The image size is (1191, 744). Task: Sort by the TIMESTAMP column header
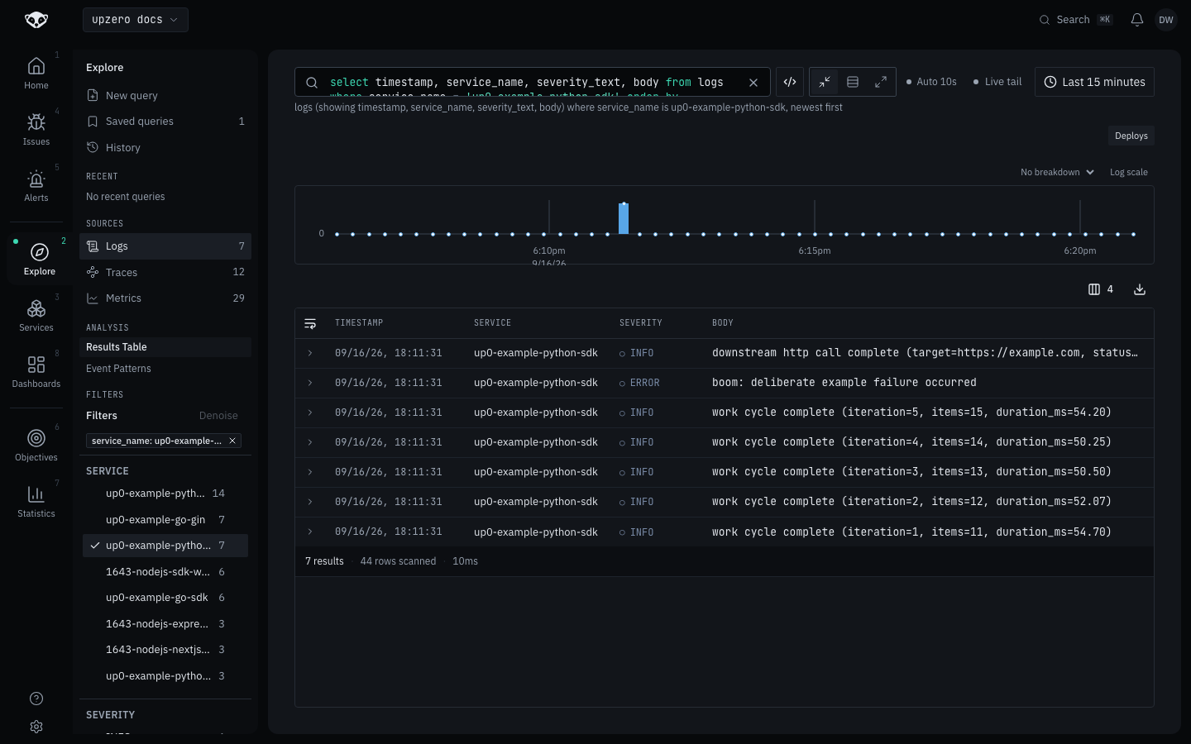click(359, 323)
